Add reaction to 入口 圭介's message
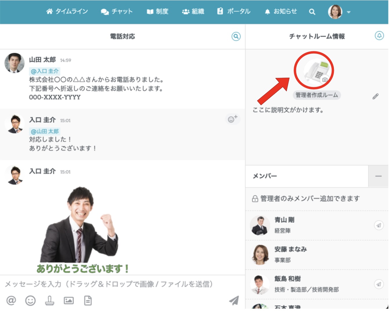This screenshot has height=311, width=391. coord(232,119)
